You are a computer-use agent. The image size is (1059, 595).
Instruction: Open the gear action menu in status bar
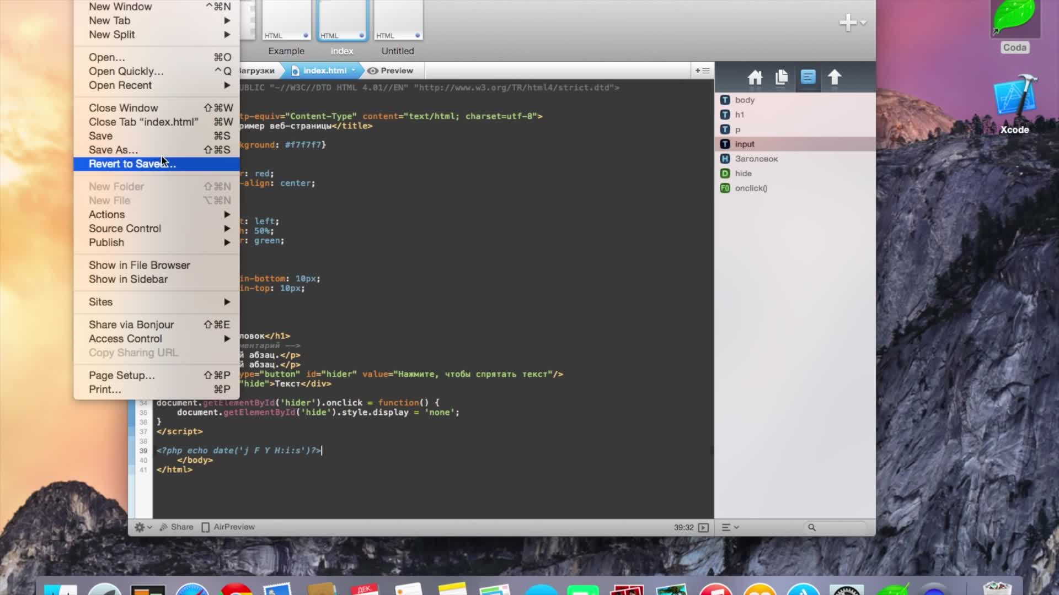click(x=143, y=527)
